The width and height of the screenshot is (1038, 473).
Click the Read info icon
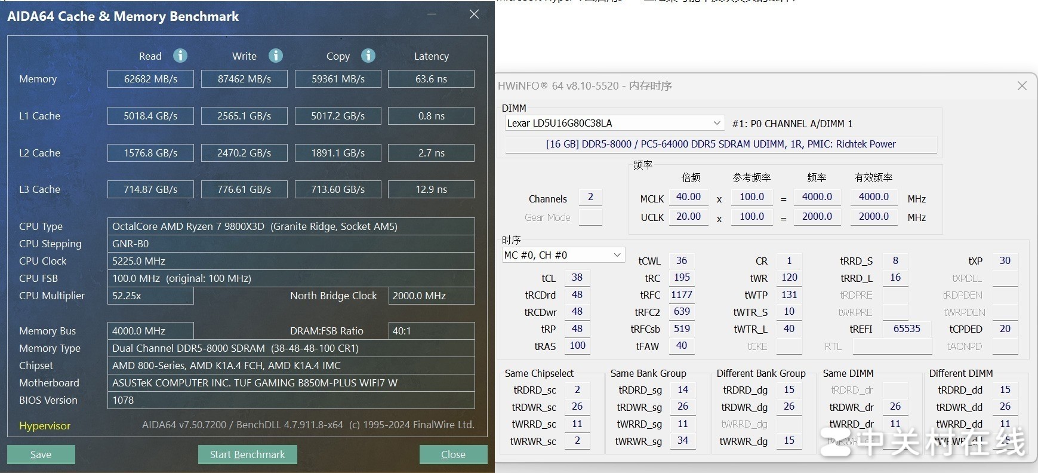(180, 56)
